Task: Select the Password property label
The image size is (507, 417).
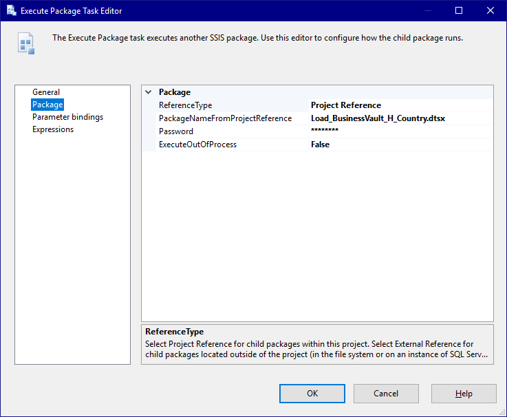Action: [176, 131]
